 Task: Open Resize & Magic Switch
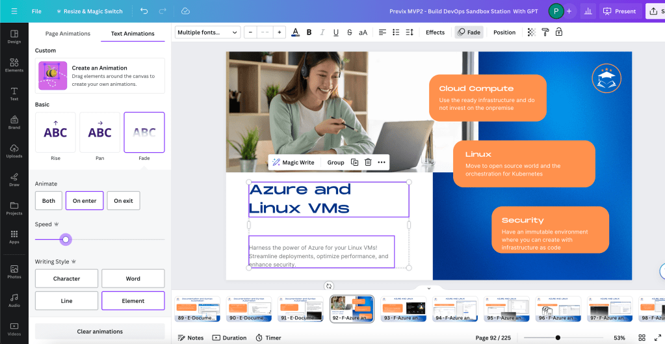(x=89, y=11)
